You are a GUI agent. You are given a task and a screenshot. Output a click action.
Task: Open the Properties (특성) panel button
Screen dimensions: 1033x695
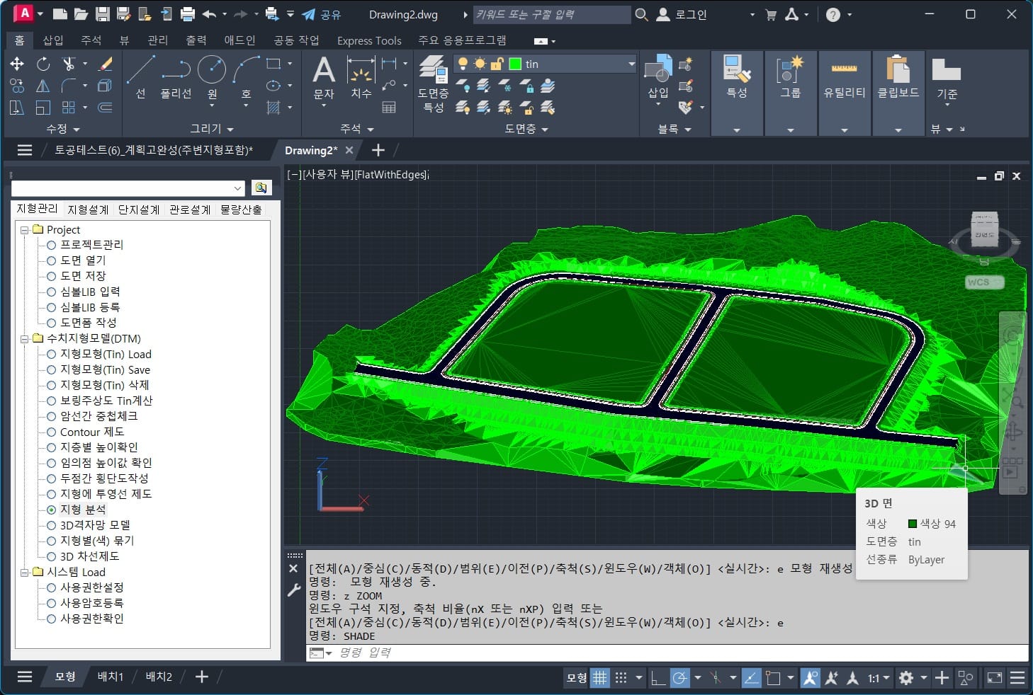[x=737, y=78]
